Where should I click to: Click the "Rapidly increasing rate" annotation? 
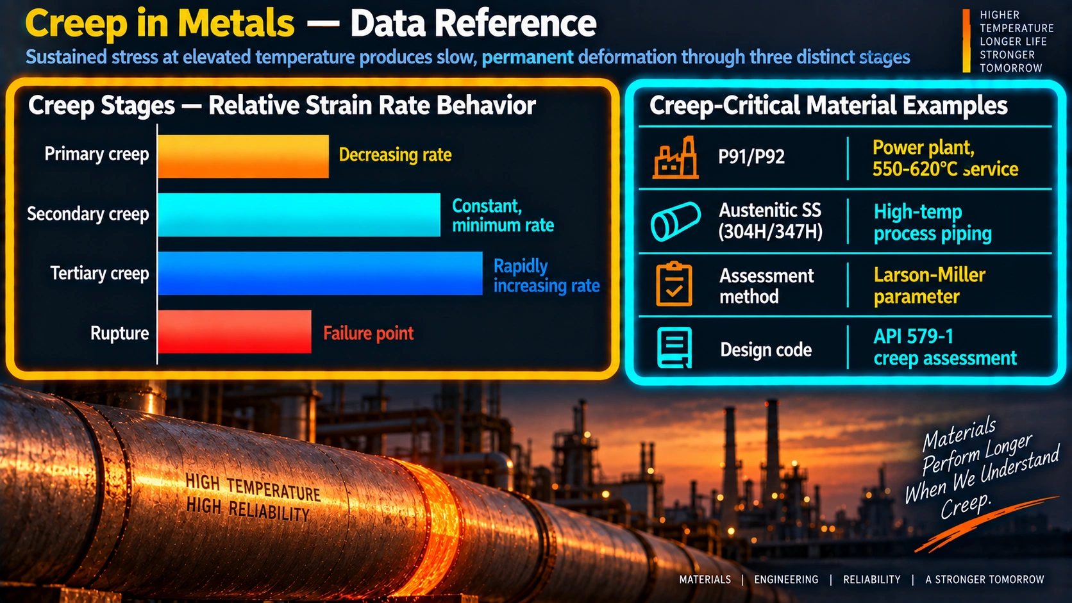tap(547, 276)
